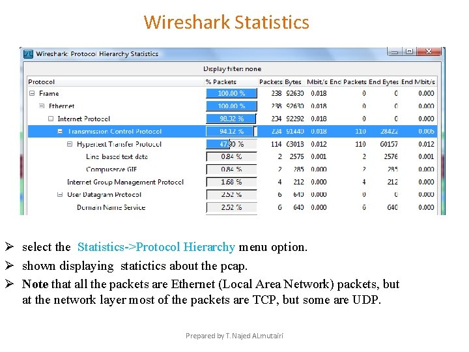This screenshot has height=352, width=469.
Task: Click the 98.32 % Internet Protocol bar
Action: [x=231, y=119]
